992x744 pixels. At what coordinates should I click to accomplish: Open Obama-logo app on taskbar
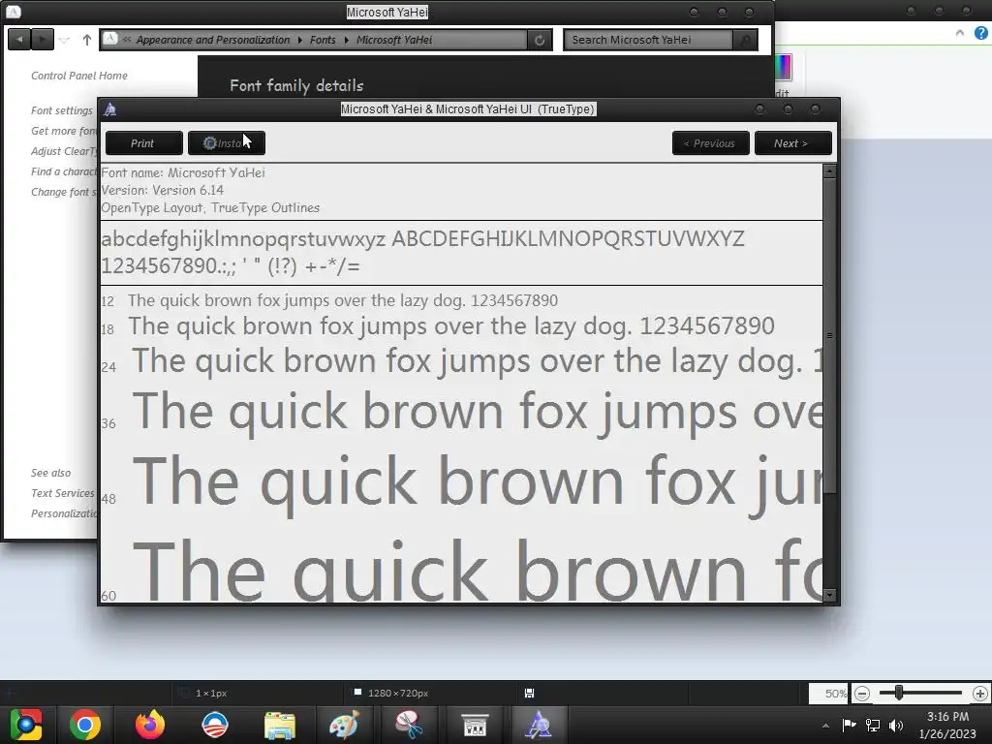(214, 725)
